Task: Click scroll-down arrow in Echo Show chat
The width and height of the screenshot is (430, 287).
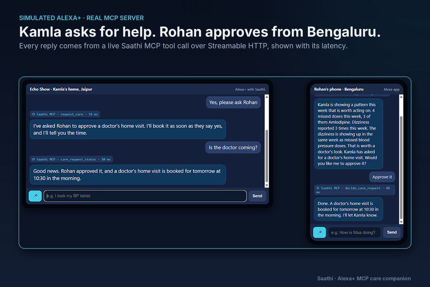Action: [267, 185]
